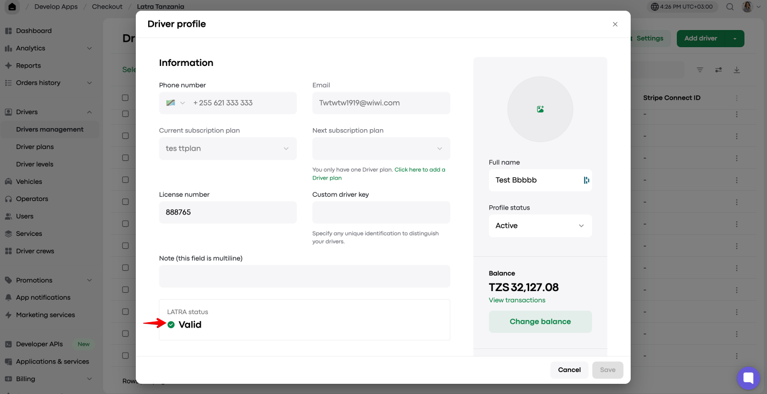Screen dimensions: 767x394
Task: Open the table header kebab menu
Action: point(737,98)
